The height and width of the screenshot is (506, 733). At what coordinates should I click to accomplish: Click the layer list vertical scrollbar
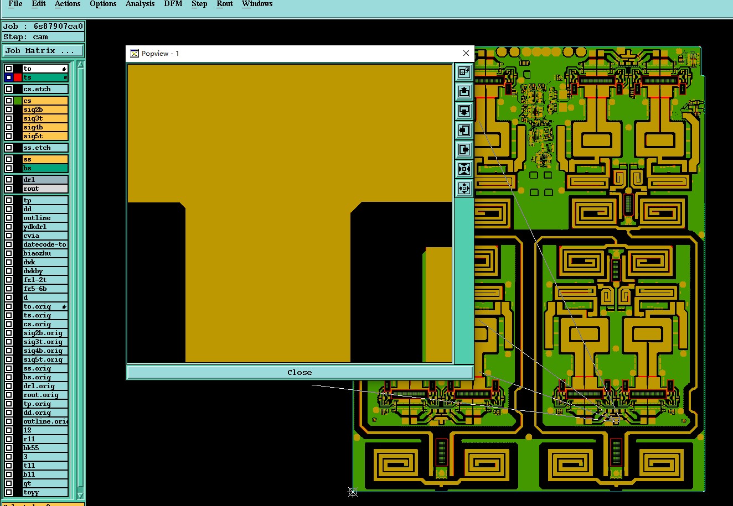pyautogui.click(x=80, y=279)
